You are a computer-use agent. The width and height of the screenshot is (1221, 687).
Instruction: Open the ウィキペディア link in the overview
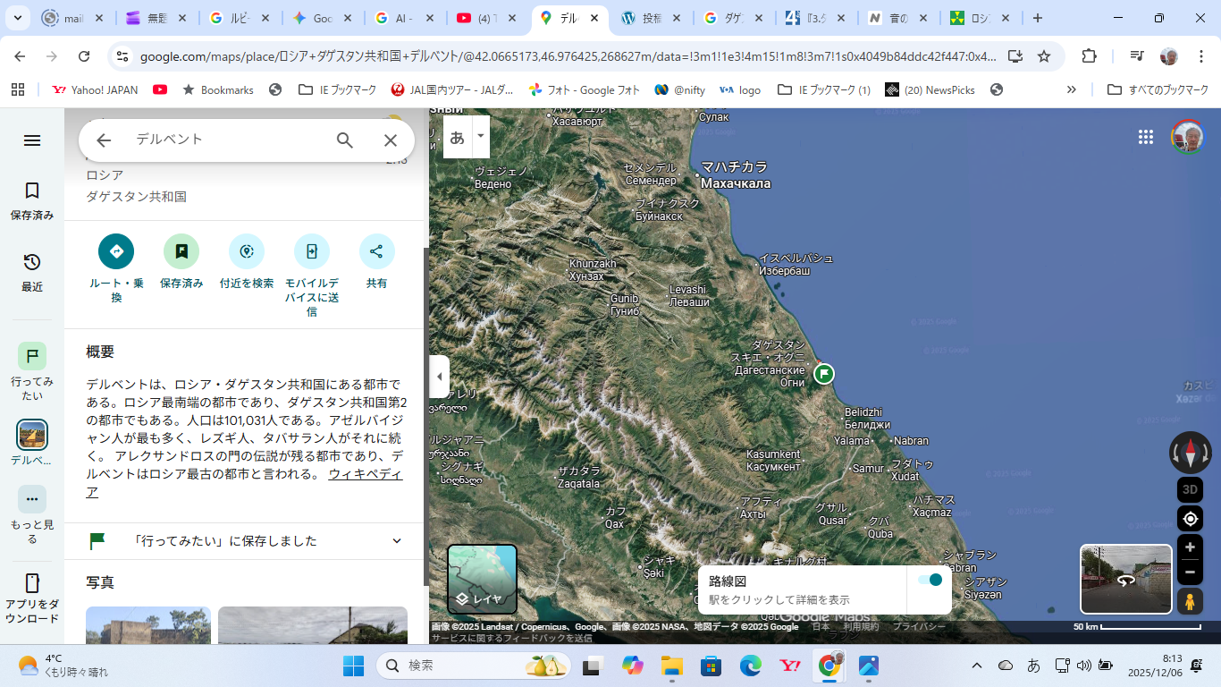(x=365, y=474)
